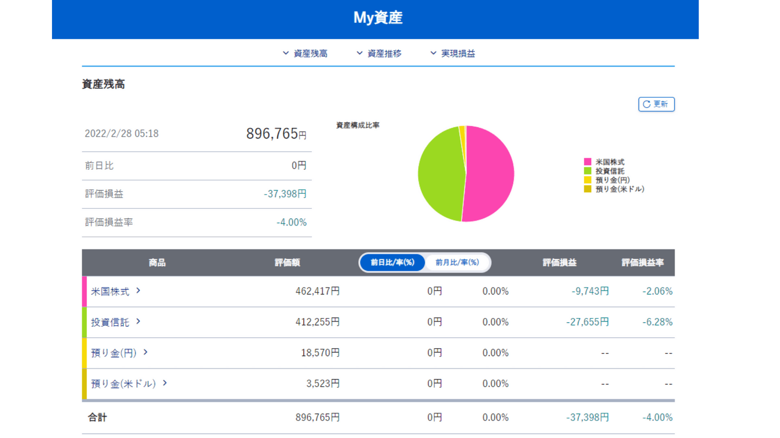The height and width of the screenshot is (438, 780).
Task: Click the 前日比 label in summary
Action: click(x=99, y=166)
